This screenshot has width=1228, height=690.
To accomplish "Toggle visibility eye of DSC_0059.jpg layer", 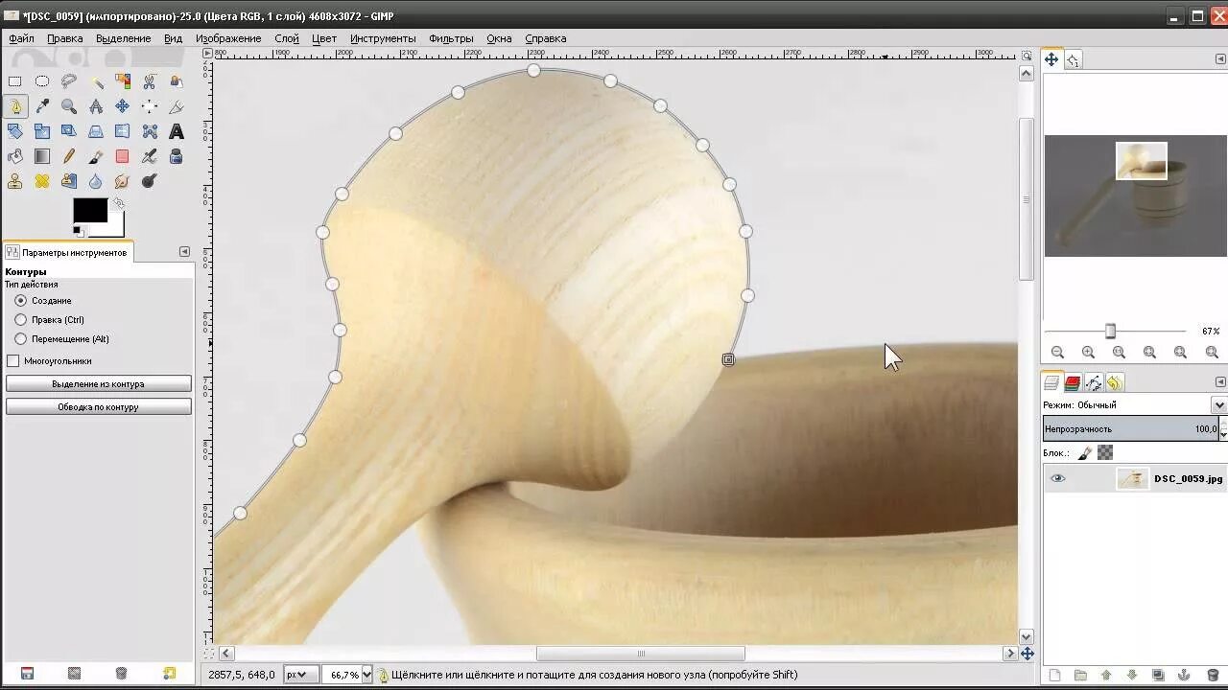I will 1058,478.
